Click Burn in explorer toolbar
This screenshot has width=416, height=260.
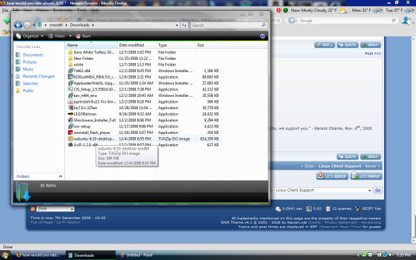(x=83, y=36)
